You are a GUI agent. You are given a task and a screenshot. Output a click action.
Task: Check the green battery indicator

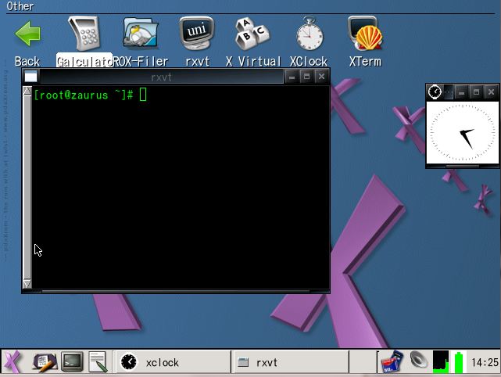pyautogui.click(x=460, y=362)
